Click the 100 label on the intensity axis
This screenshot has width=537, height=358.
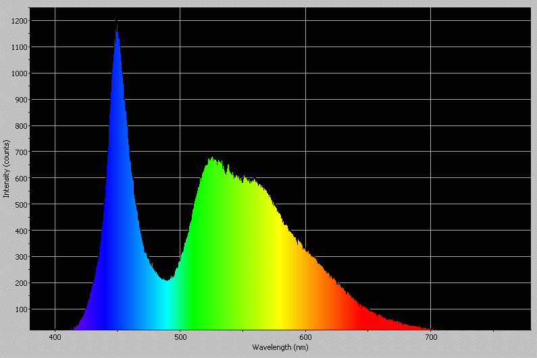(21, 309)
